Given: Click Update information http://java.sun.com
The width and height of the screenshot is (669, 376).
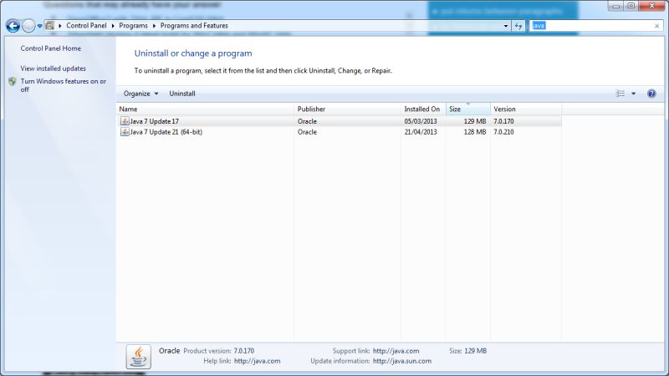Looking at the screenshot, I should tap(402, 361).
